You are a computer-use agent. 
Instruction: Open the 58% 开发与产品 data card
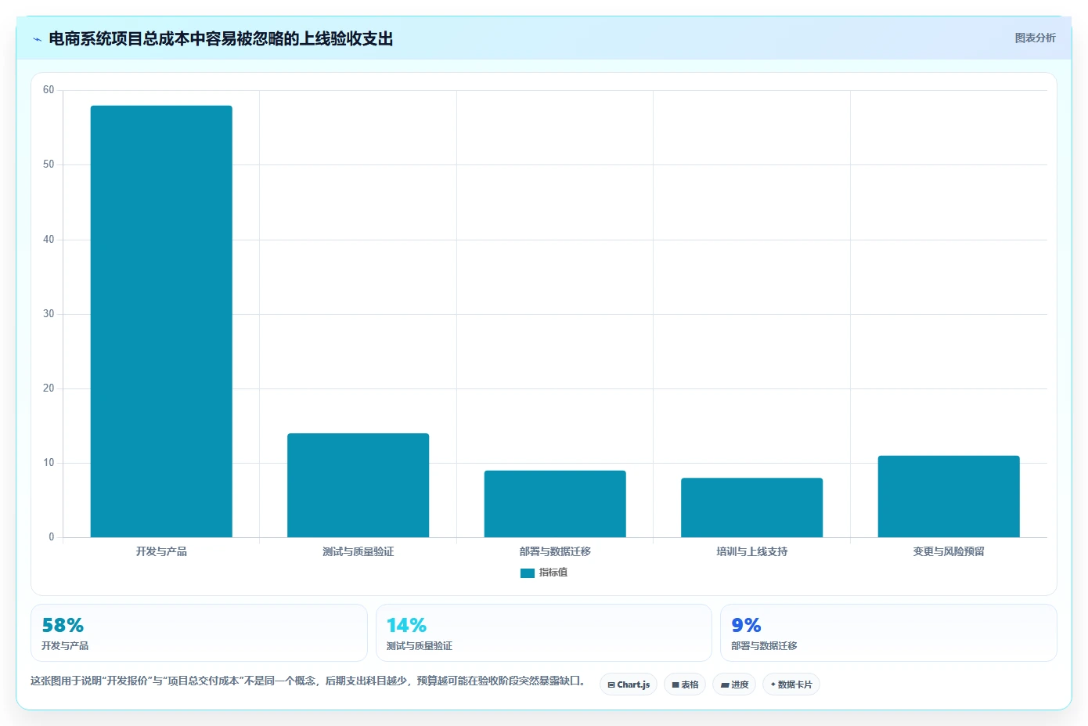[x=199, y=633]
